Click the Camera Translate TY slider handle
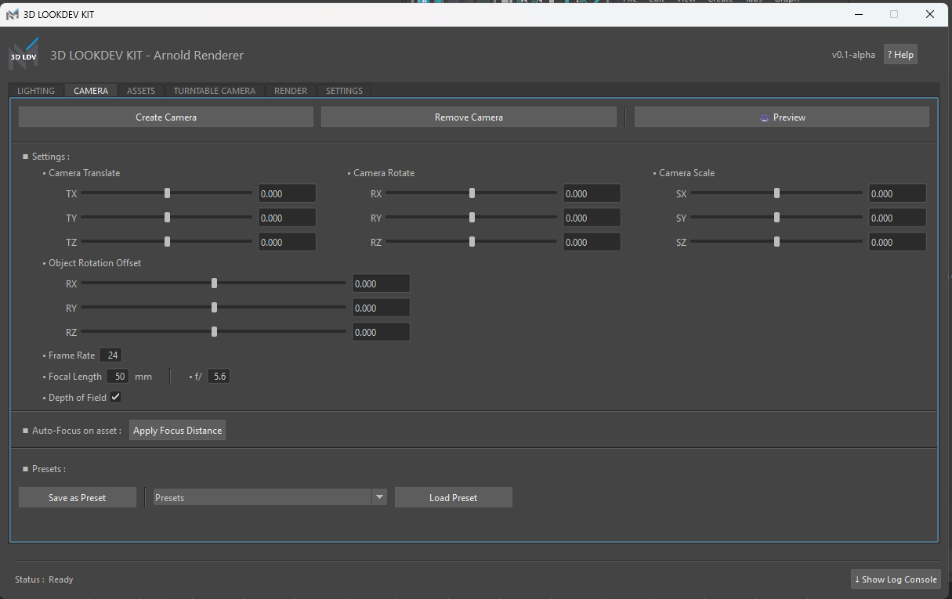952x599 pixels. (168, 218)
